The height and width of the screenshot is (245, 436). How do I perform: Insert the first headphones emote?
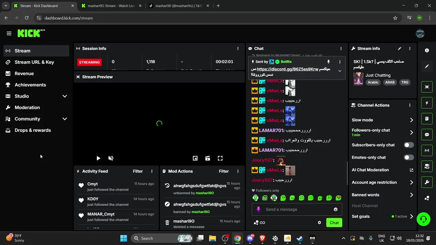[255, 198]
